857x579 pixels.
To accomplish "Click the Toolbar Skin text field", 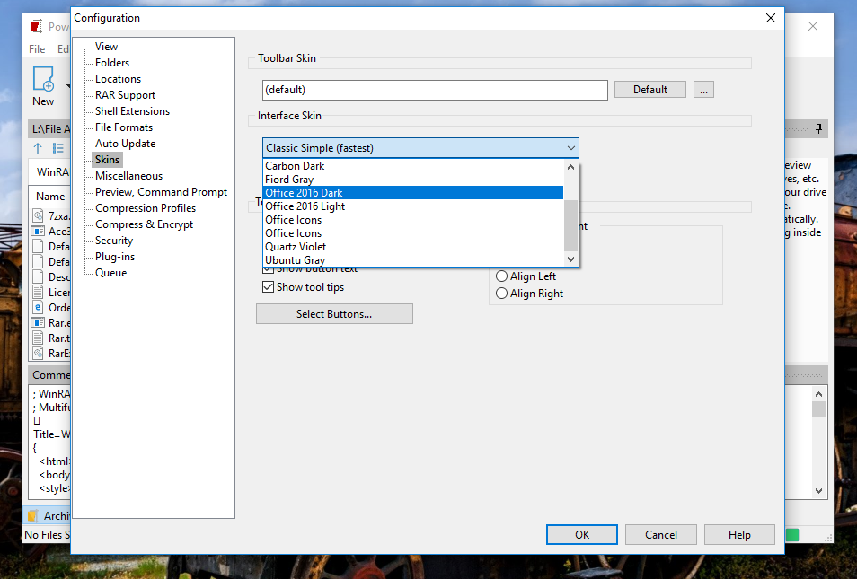I will coord(435,90).
